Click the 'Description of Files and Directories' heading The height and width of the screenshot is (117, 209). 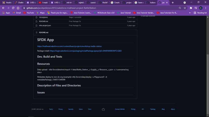pyautogui.click(x=59, y=85)
